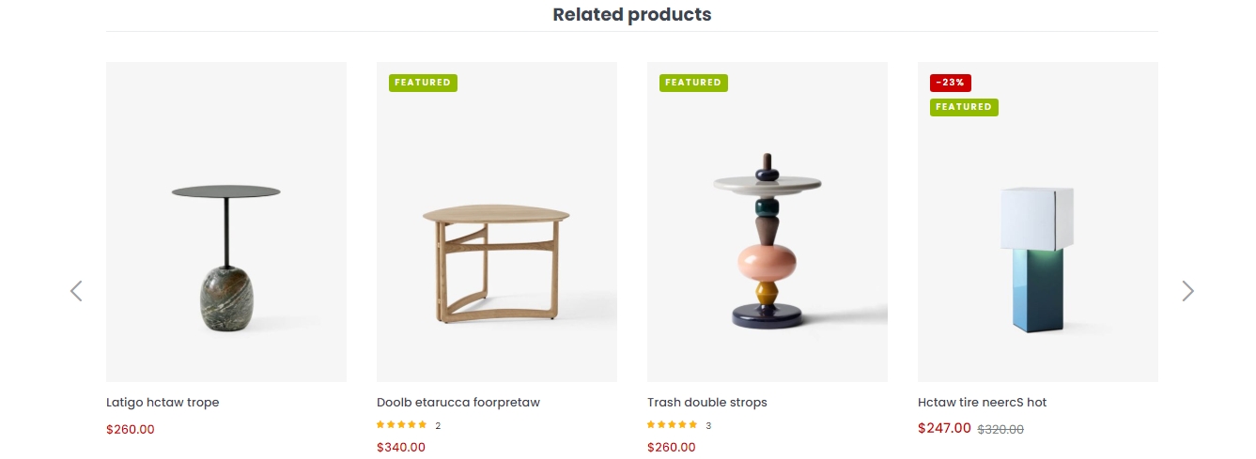Click FEATURED badge on colorful stacked table
1256x459 pixels.
tap(693, 83)
